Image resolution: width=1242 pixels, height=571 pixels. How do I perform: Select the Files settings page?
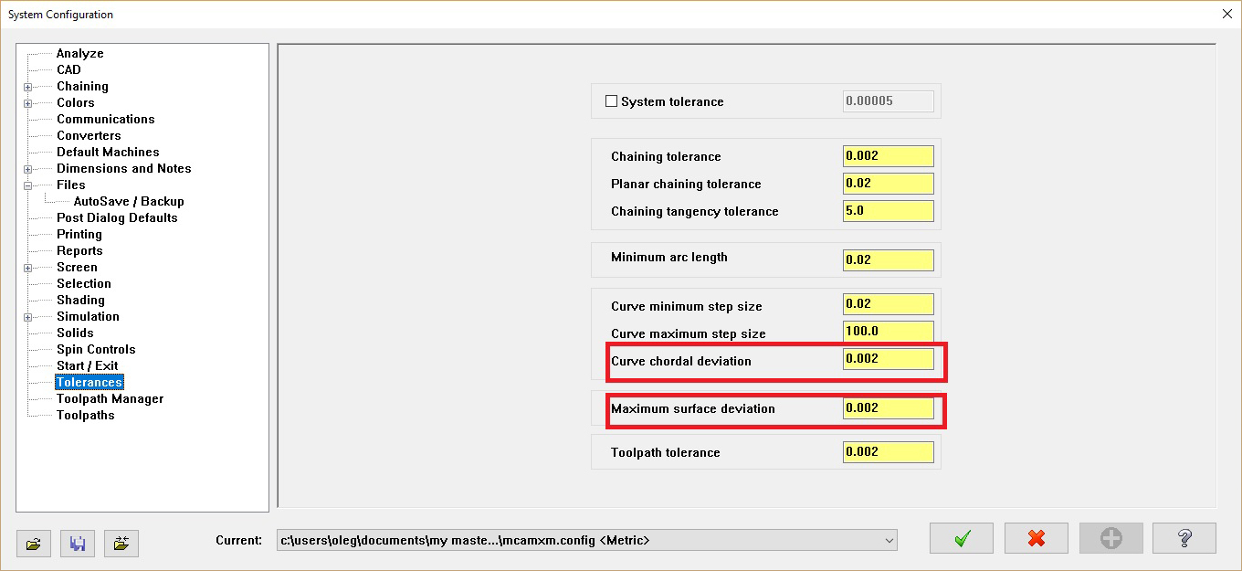coord(71,185)
